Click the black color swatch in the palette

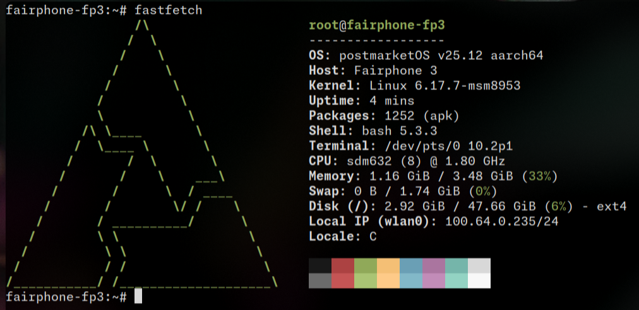pos(320,265)
